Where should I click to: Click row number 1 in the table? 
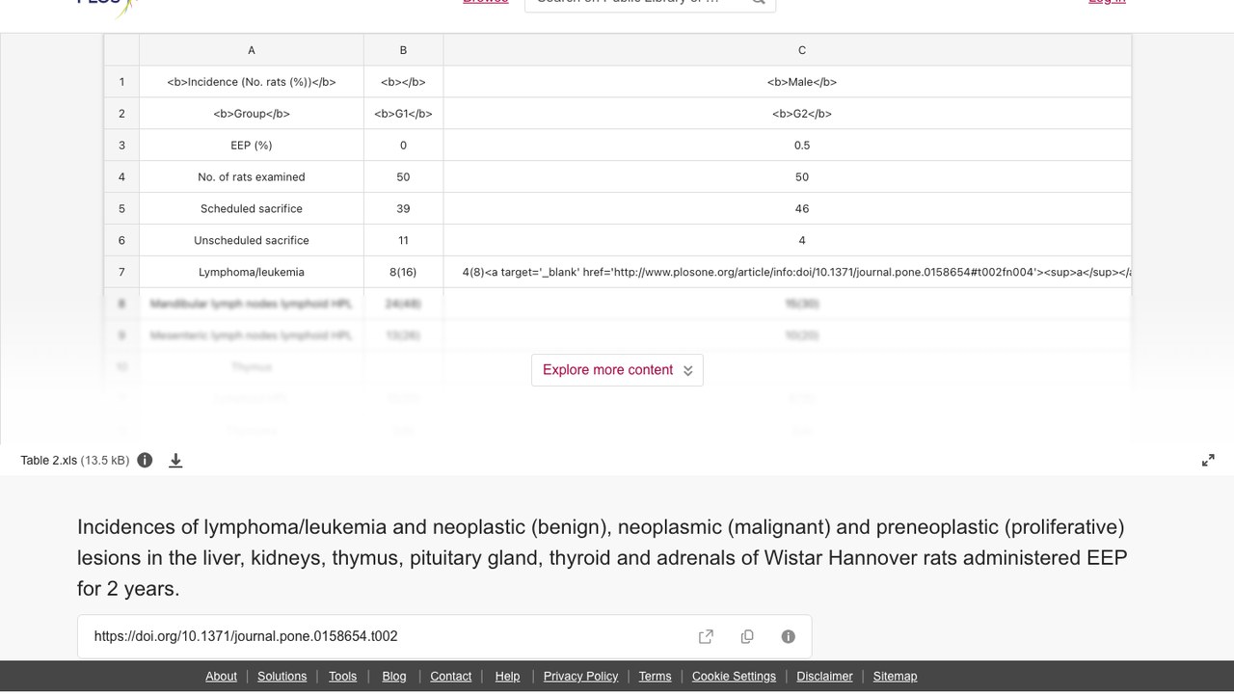[121, 82]
